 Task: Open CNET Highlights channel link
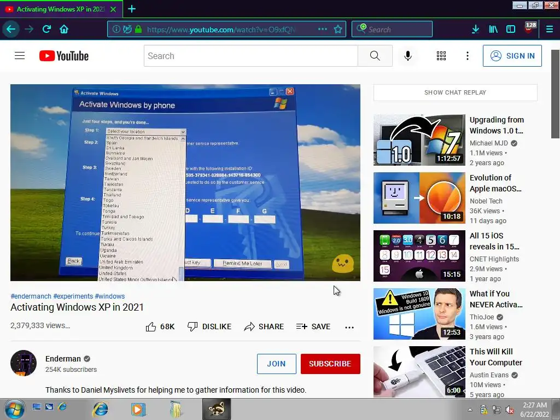click(494, 259)
